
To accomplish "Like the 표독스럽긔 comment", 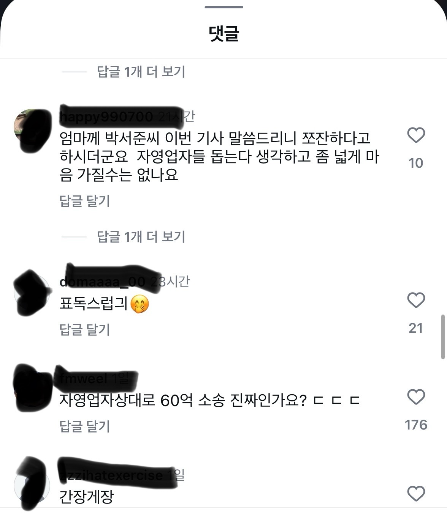I will 416,300.
